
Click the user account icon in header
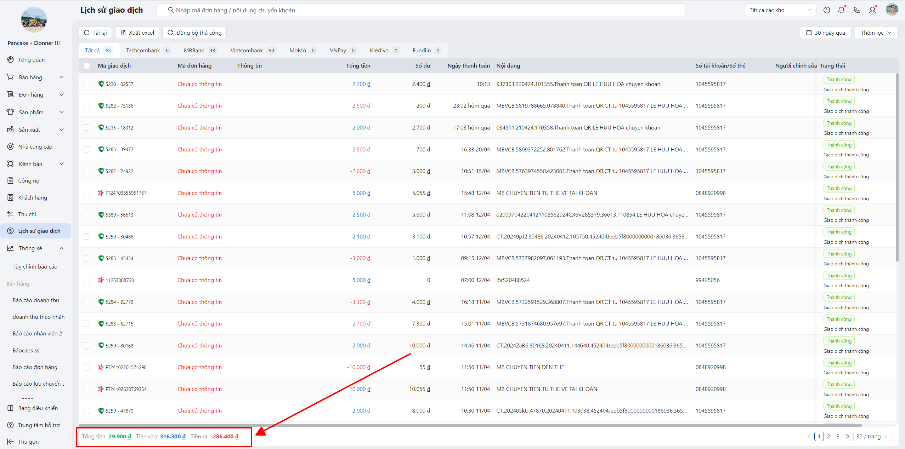point(872,10)
